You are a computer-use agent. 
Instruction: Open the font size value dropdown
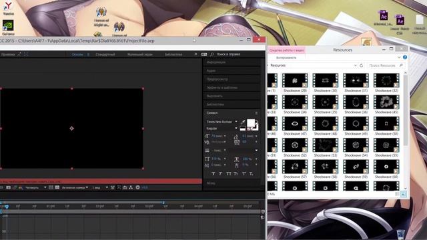225,136
